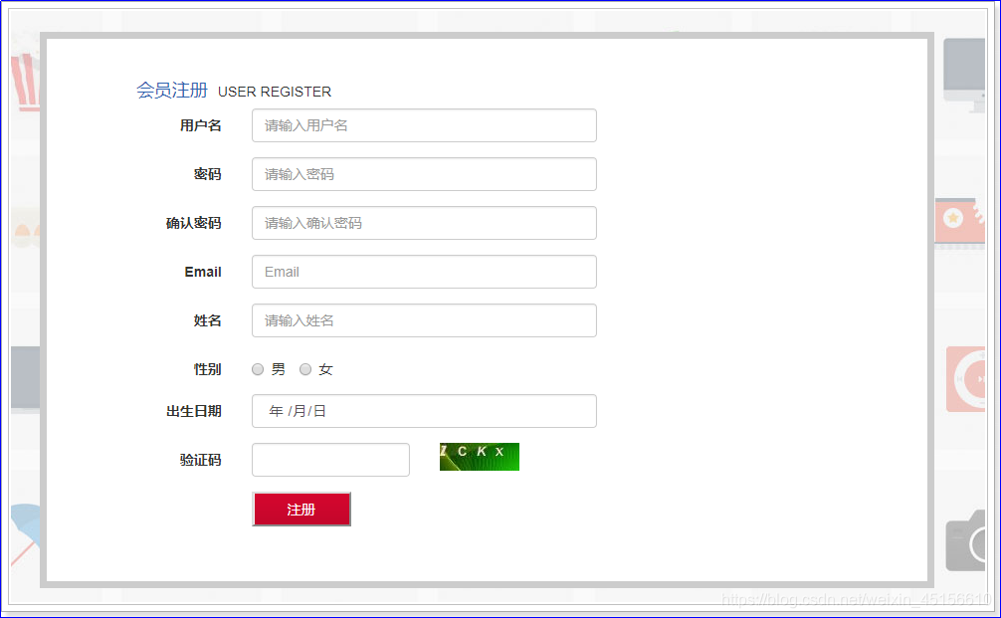Click the 用户名 username input field
This screenshot has height=618, width=1001.
coord(424,125)
